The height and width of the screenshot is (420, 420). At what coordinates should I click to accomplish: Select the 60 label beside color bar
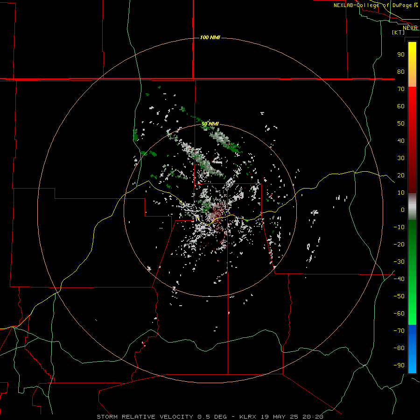tap(401, 106)
